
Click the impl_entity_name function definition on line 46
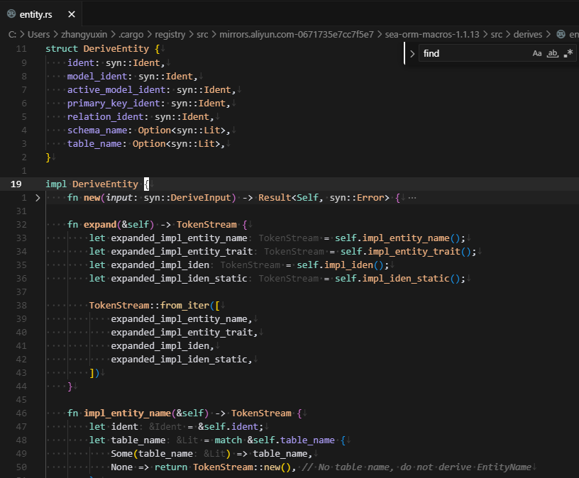point(127,413)
